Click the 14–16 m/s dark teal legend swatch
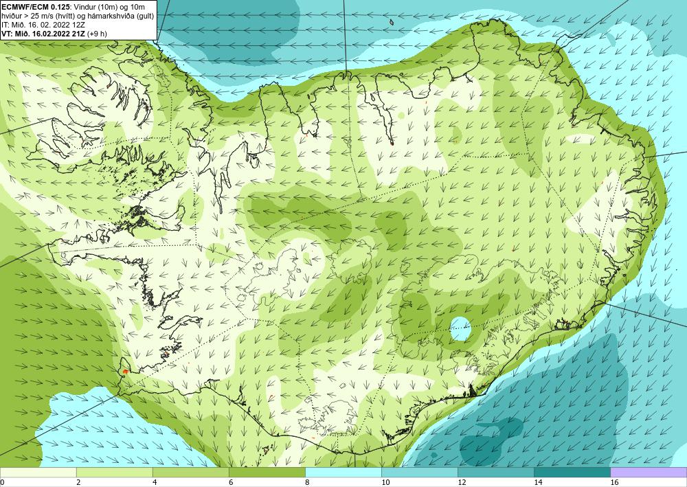This screenshot has width=687, height=487. click(x=572, y=472)
